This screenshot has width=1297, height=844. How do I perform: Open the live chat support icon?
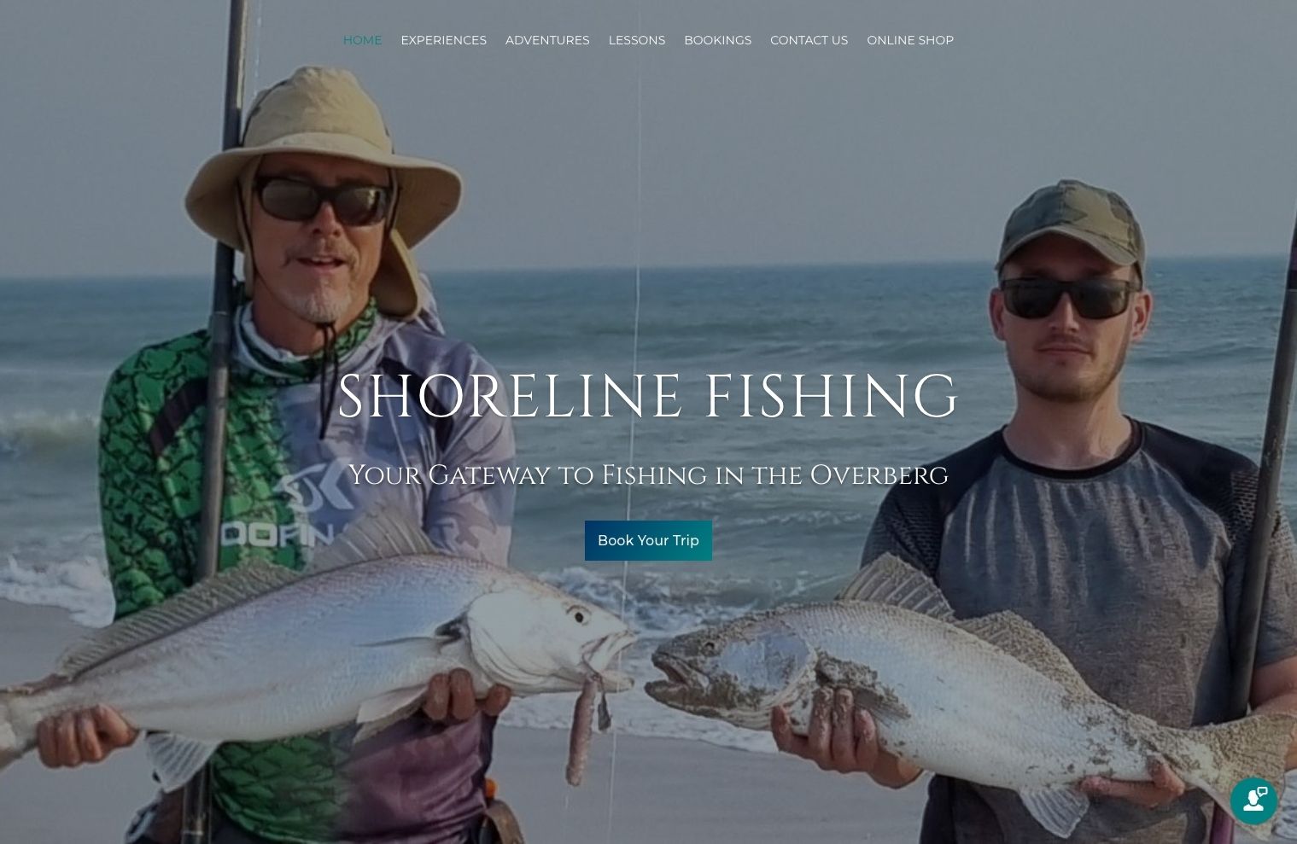tap(1253, 800)
